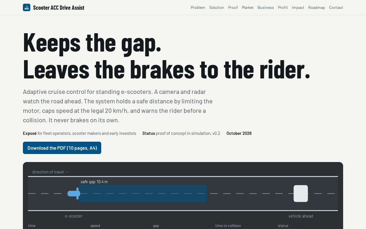Click the Scooter ACC Drive Assist title
This screenshot has width=366, height=229.
pos(59,7)
